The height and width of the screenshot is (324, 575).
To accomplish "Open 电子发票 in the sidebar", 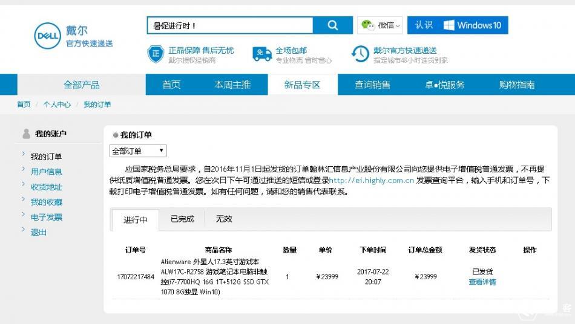I will 46,217.
